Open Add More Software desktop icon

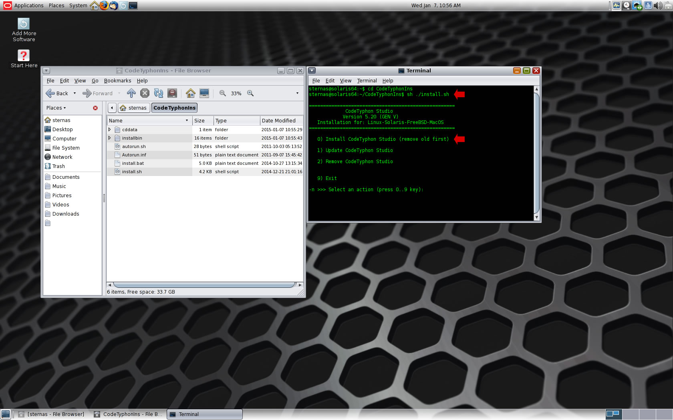pyautogui.click(x=24, y=30)
